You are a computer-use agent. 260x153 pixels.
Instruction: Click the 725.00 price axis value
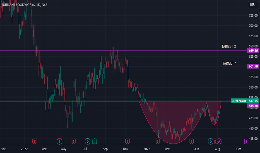[253, 15]
